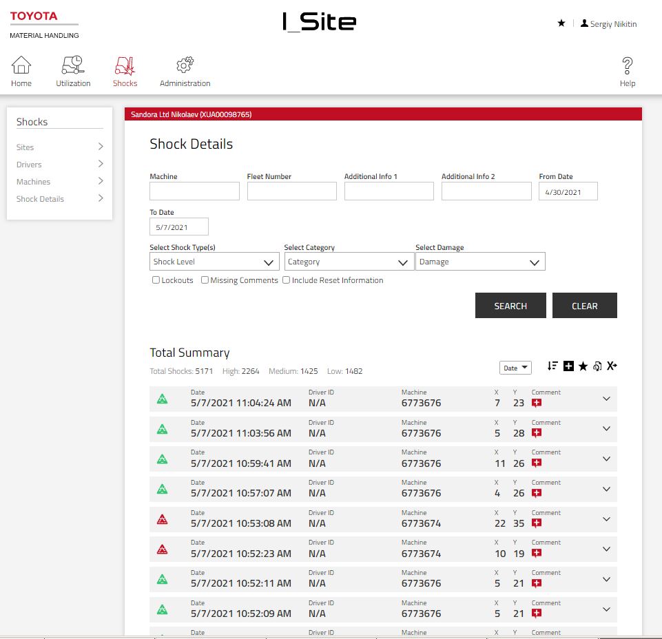This screenshot has width=662, height=639.
Task: Expand the 10:52:23 AM shock row
Action: (606, 549)
